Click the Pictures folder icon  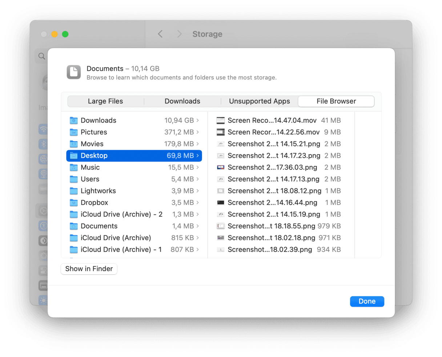tap(74, 132)
